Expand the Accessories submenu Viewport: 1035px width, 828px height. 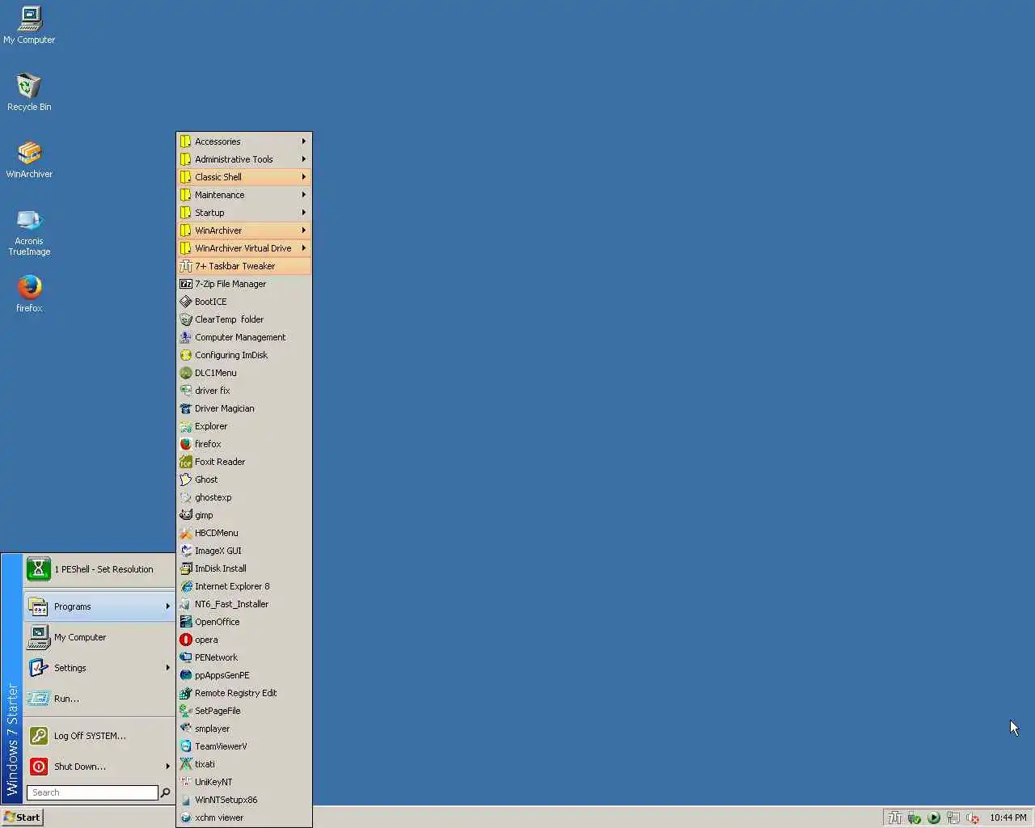pyautogui.click(x=244, y=142)
